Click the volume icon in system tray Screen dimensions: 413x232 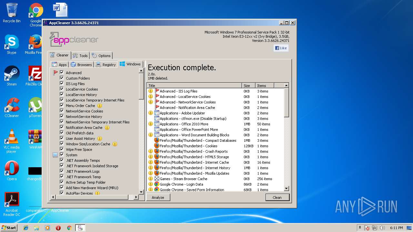382,228
